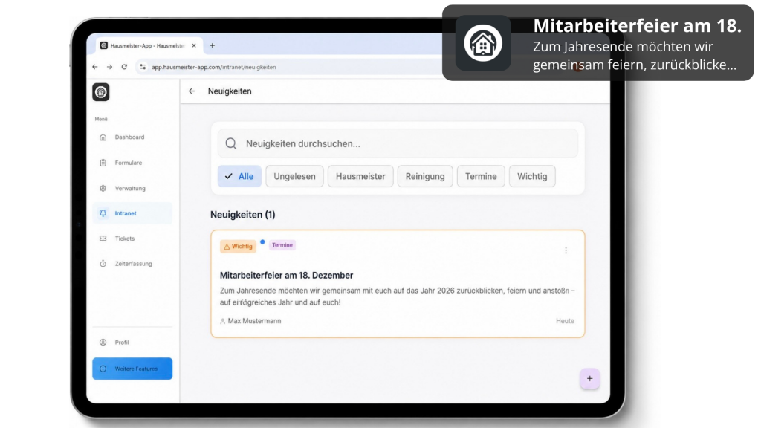The width and height of the screenshot is (761, 428).
Task: Add a new post with plus button
Action: (589, 379)
